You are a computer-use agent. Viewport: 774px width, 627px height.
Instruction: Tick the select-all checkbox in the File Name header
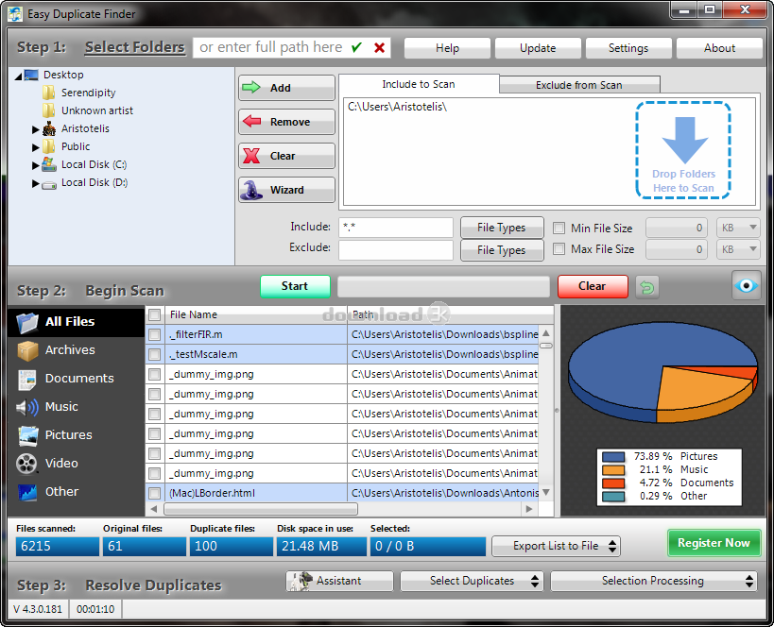point(154,314)
